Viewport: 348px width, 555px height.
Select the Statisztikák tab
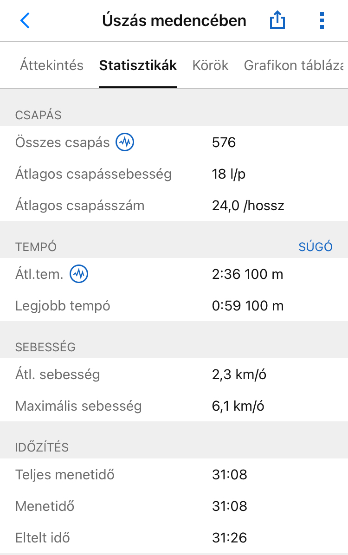click(138, 65)
